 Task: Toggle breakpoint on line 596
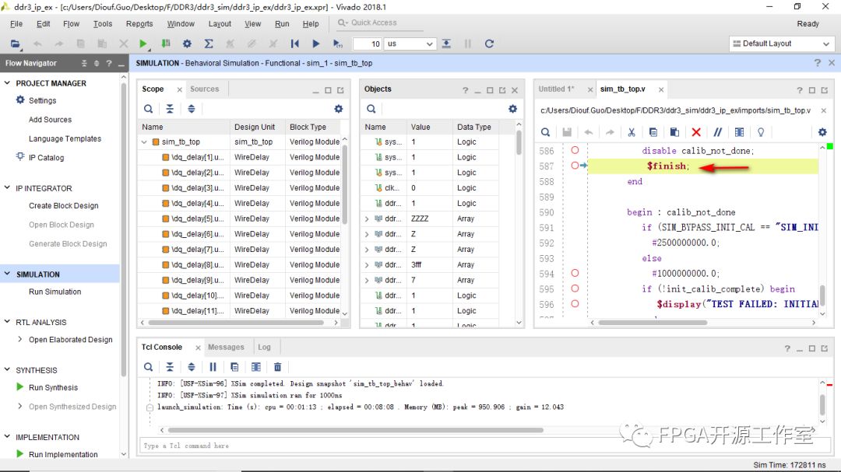[x=575, y=304]
